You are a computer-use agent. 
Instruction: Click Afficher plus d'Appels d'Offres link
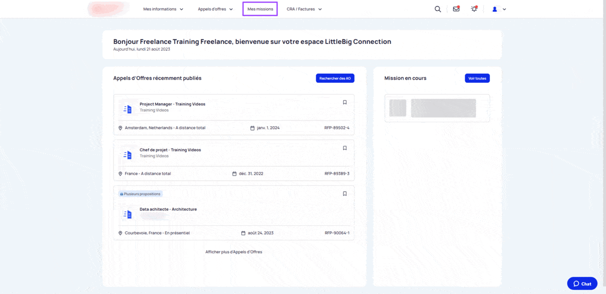point(234,252)
